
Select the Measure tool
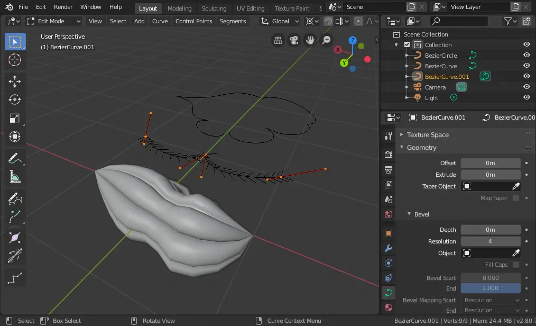click(15, 177)
